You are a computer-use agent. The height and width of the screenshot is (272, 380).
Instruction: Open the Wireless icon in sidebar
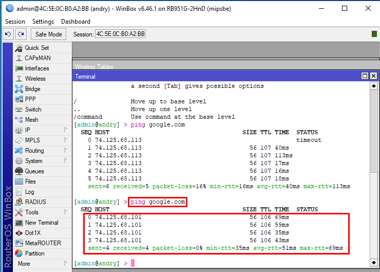pos(18,79)
